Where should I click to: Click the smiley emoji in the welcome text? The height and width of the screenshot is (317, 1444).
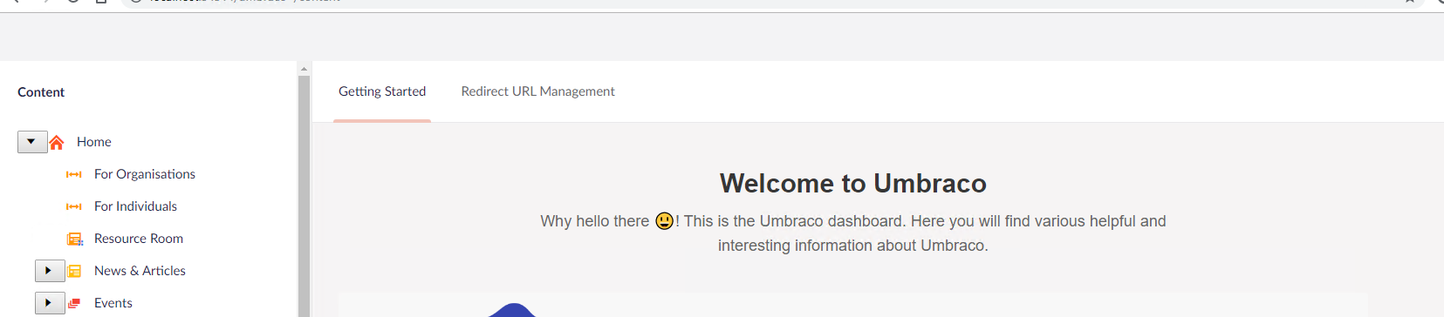665,221
